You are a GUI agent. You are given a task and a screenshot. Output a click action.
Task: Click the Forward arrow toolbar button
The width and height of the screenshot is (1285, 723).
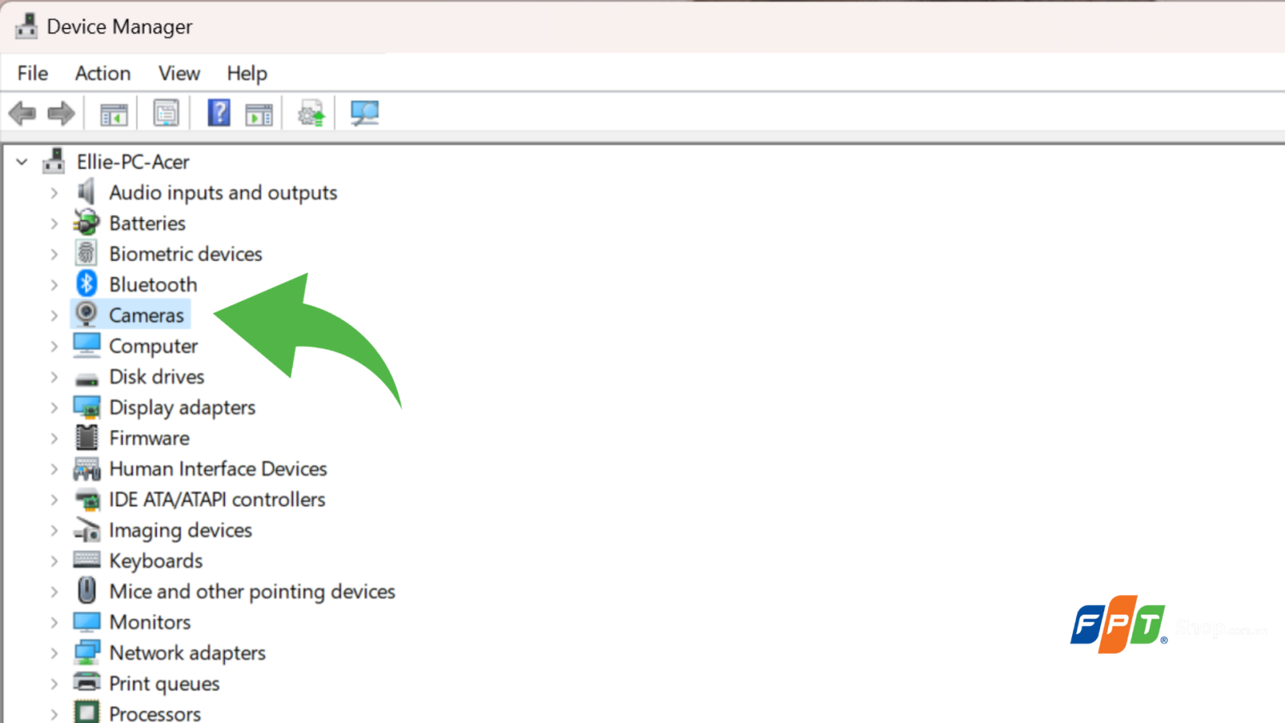(61, 113)
